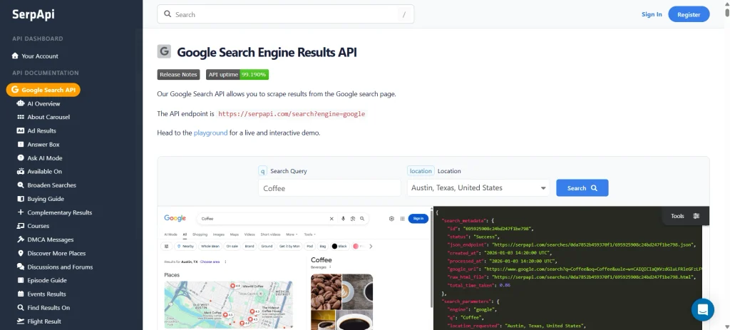
Task: Toggle the Get it by Mon chip
Action: click(x=289, y=246)
